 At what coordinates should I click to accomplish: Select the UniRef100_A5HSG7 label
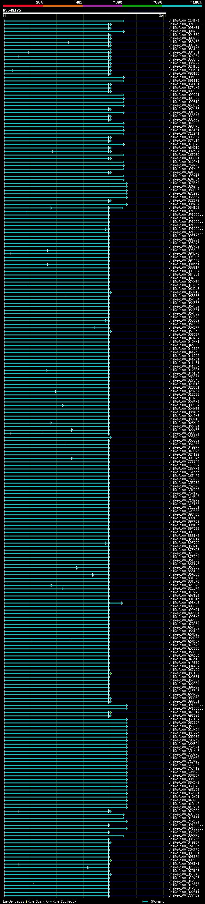tap(184, 105)
